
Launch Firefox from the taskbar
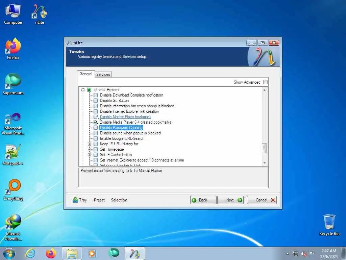(x=51, y=253)
